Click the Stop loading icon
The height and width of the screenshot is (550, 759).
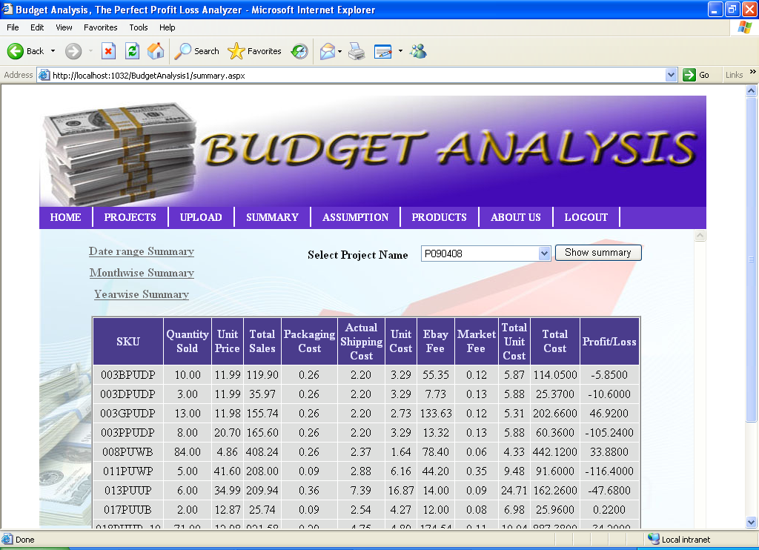click(108, 51)
